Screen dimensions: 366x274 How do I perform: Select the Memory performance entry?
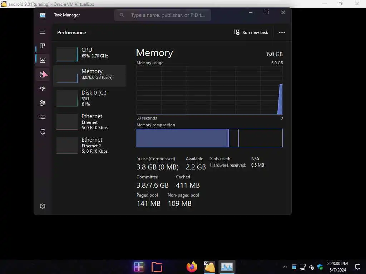(x=90, y=76)
